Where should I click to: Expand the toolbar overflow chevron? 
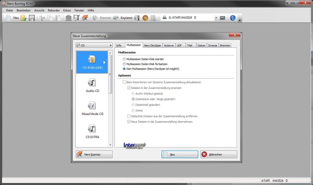point(240,19)
